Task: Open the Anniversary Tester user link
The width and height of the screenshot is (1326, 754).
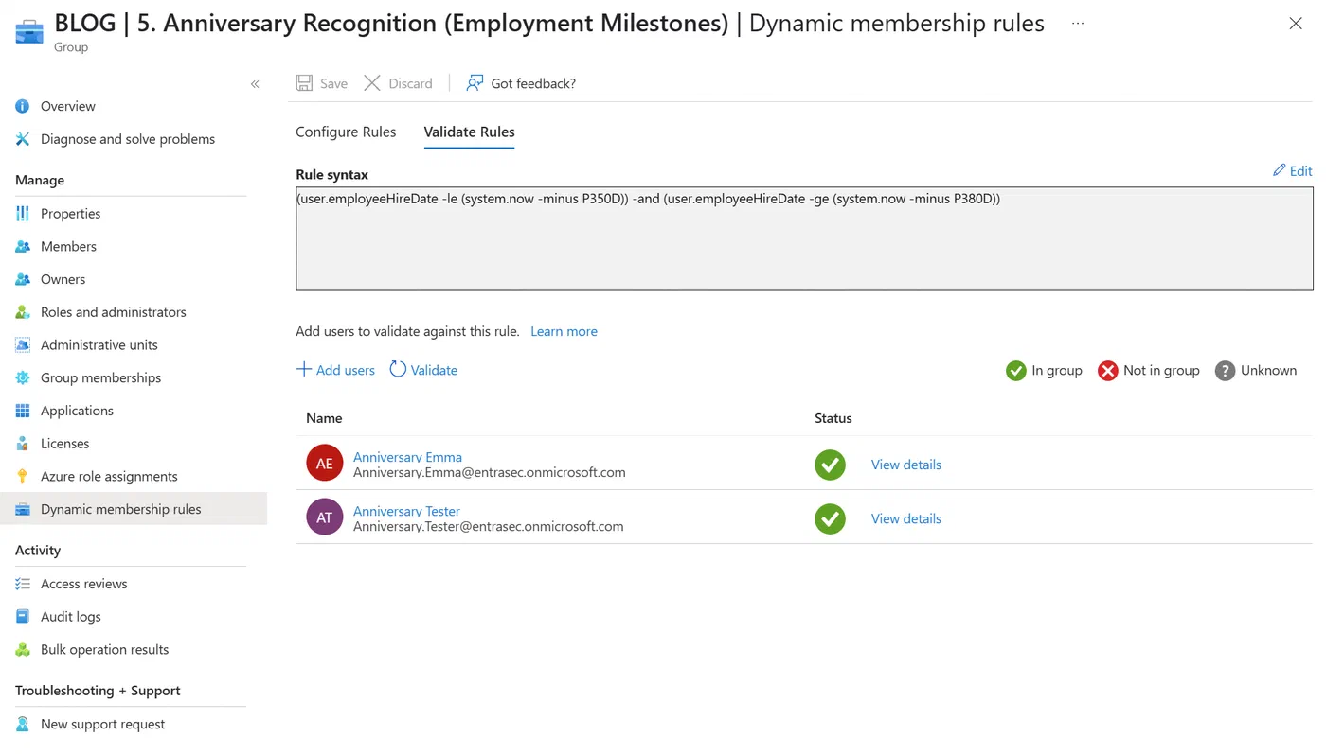Action: tap(406, 511)
